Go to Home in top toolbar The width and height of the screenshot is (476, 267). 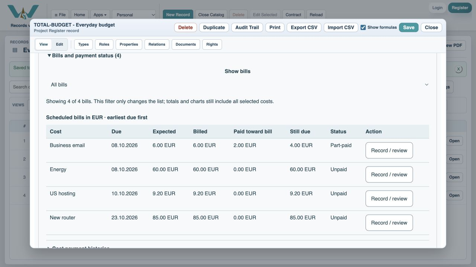point(80,15)
